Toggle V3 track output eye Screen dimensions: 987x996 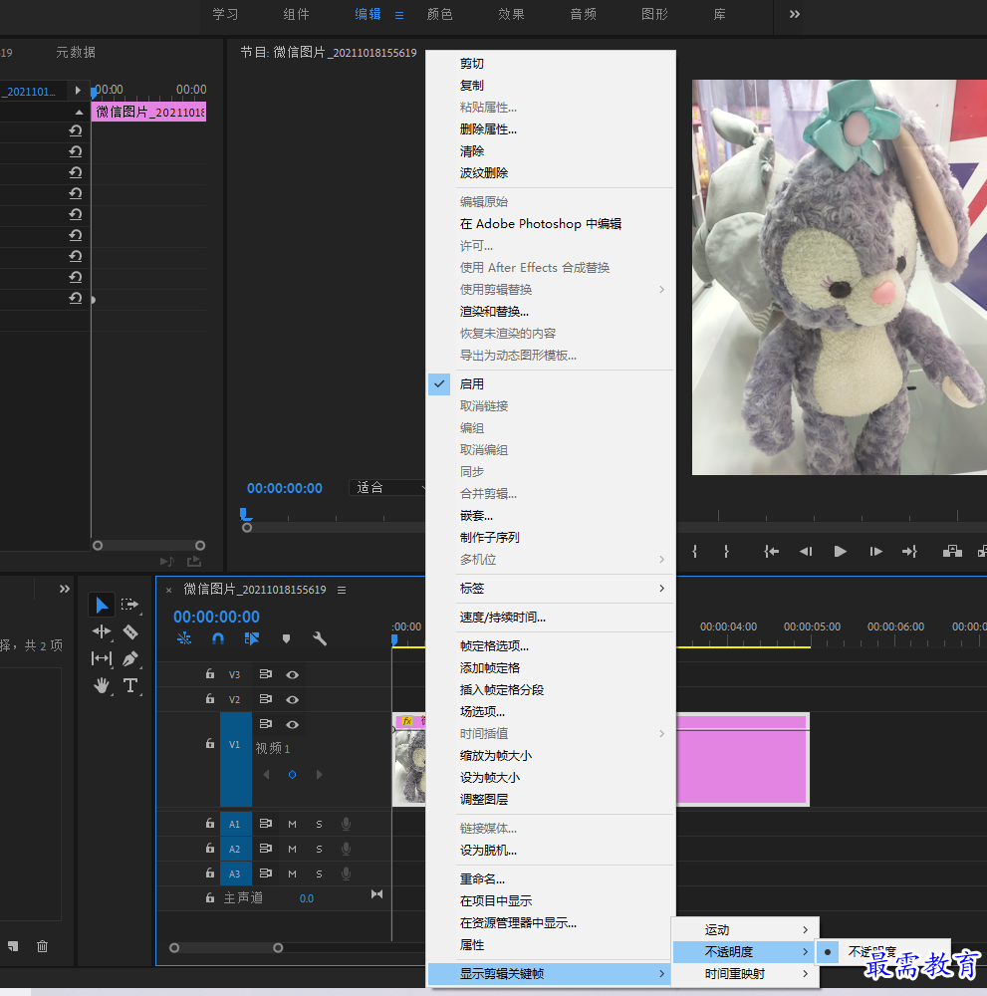(x=292, y=674)
